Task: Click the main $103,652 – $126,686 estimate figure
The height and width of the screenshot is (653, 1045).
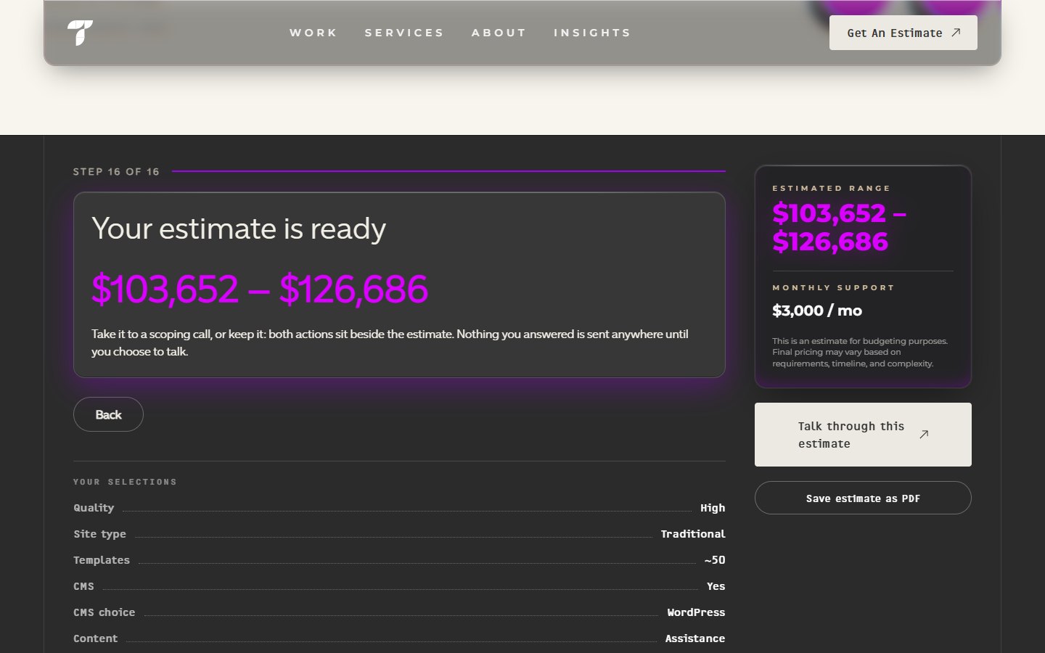Action: [260, 289]
